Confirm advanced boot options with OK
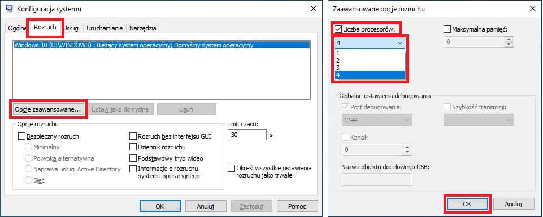 click(467, 204)
